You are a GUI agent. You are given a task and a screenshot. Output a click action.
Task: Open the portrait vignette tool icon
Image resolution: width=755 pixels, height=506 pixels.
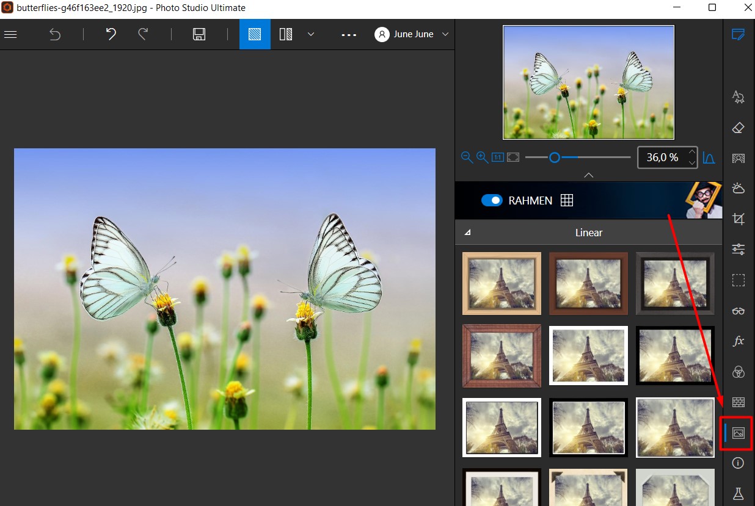739,158
